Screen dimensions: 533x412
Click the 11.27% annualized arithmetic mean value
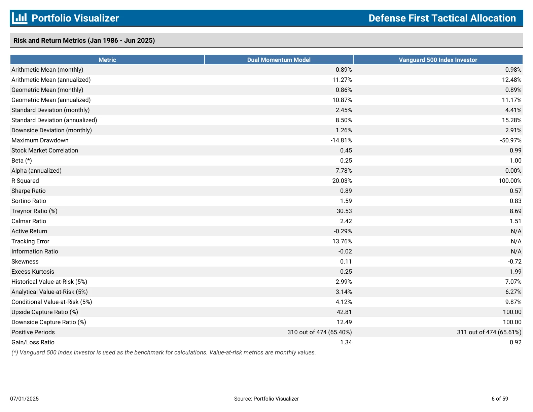(342, 80)
